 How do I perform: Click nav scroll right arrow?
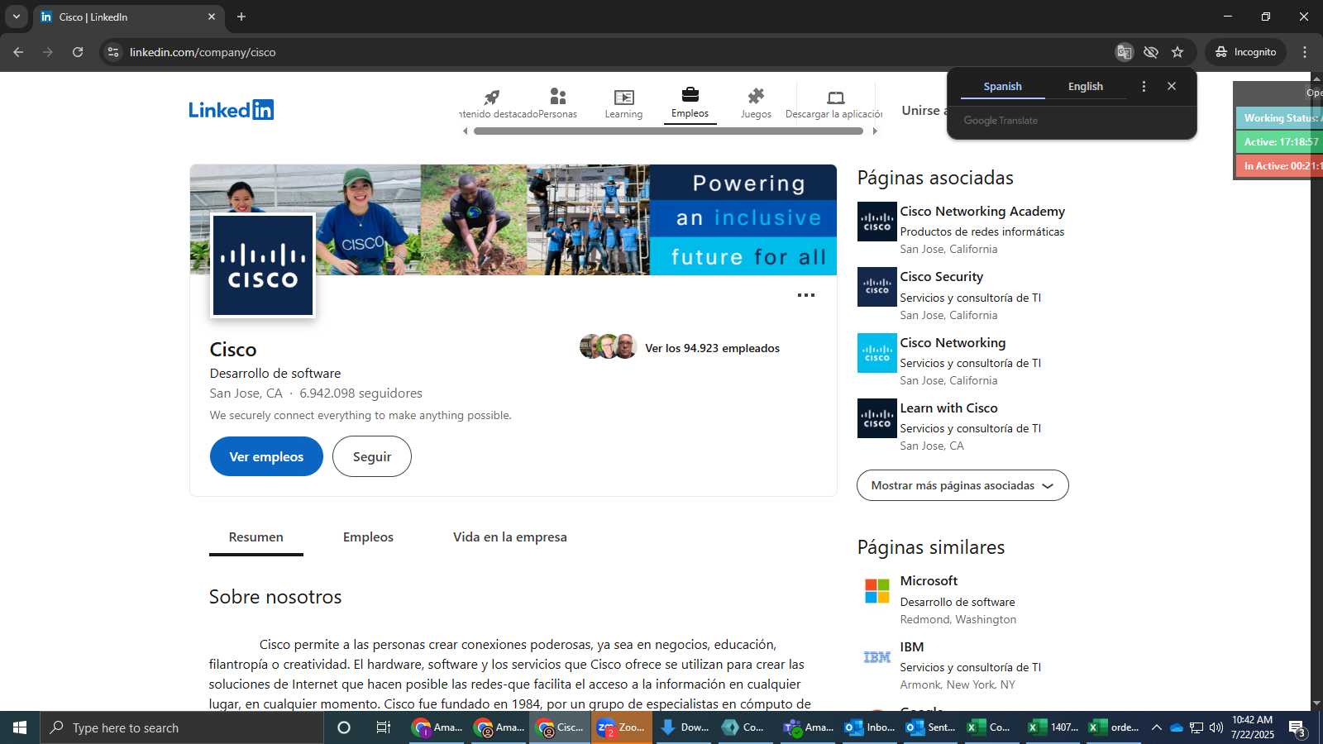[875, 131]
